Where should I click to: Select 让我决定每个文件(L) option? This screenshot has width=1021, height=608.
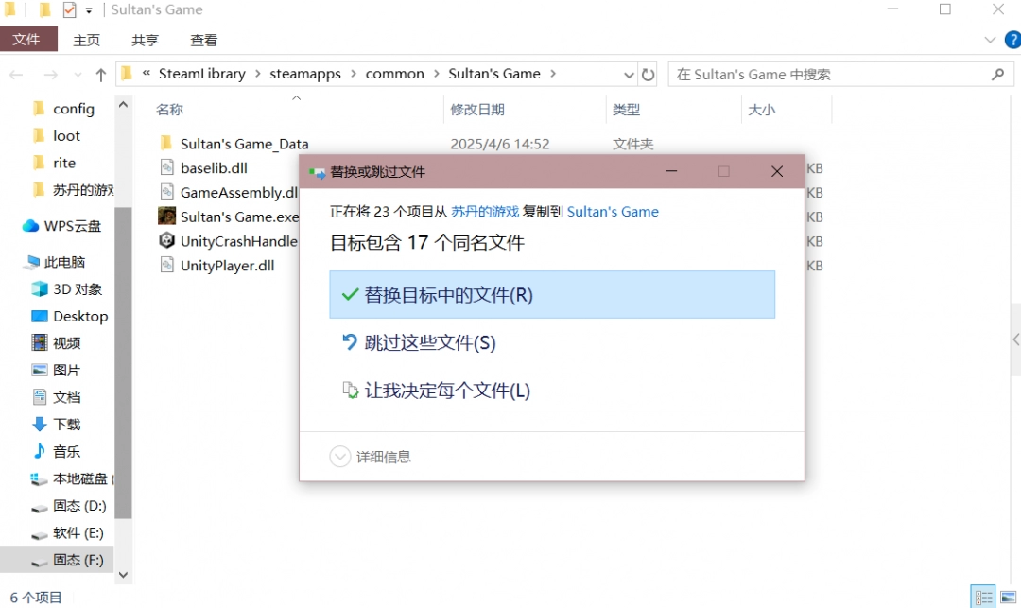(x=447, y=391)
